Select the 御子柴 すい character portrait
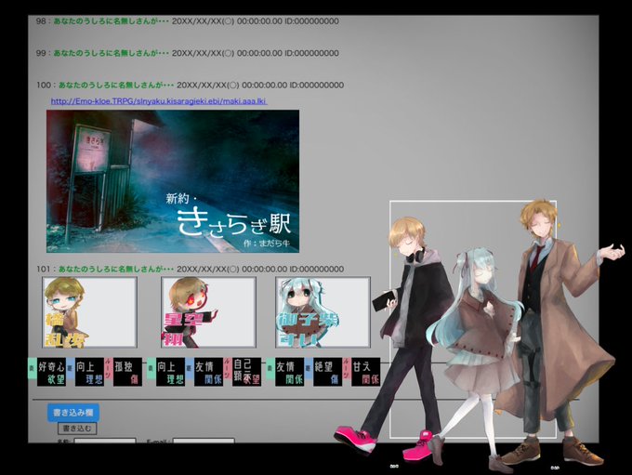 [323, 312]
